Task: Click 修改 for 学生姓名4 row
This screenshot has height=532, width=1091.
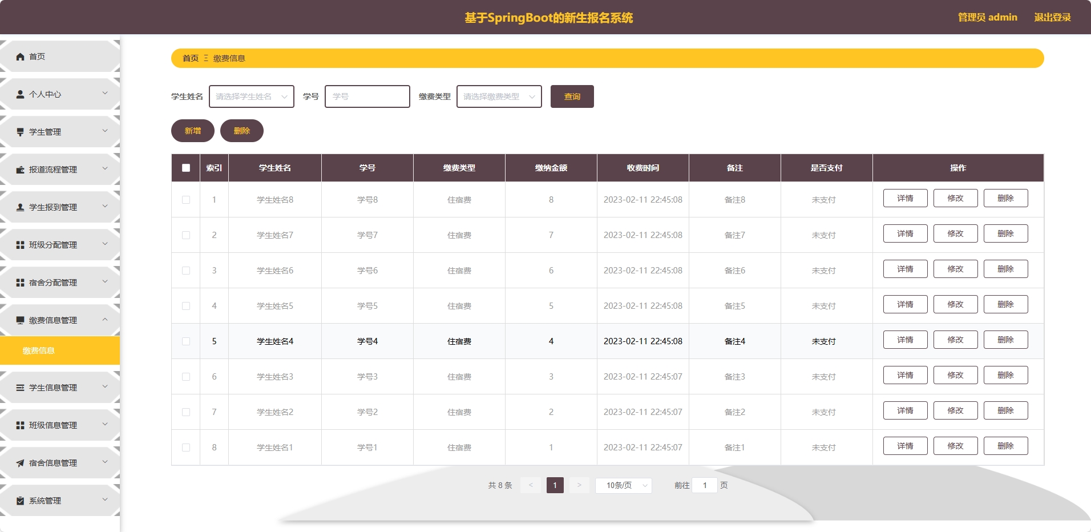Action: pos(956,340)
